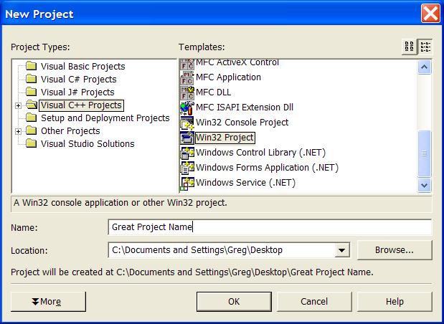Switch templates to small icons view
This screenshot has width=444, height=324.
pyautogui.click(x=425, y=47)
